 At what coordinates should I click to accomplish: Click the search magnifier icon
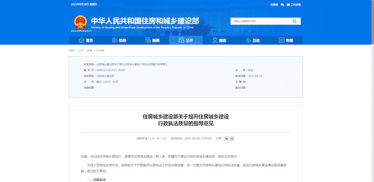295,21
